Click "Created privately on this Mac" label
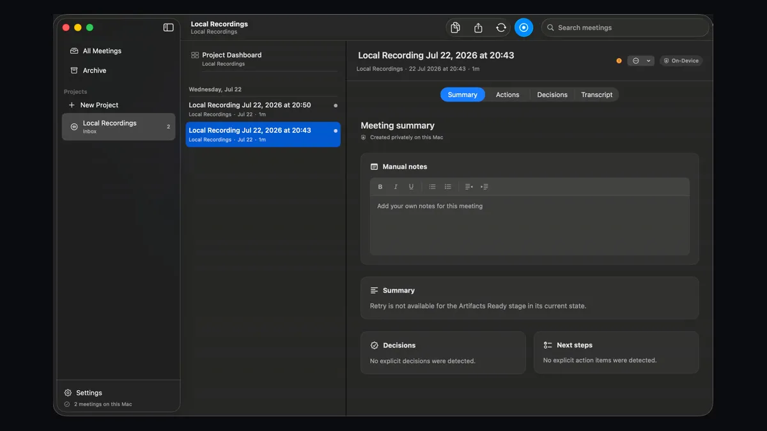Screen dimensions: 767x431 [x=407, y=137]
